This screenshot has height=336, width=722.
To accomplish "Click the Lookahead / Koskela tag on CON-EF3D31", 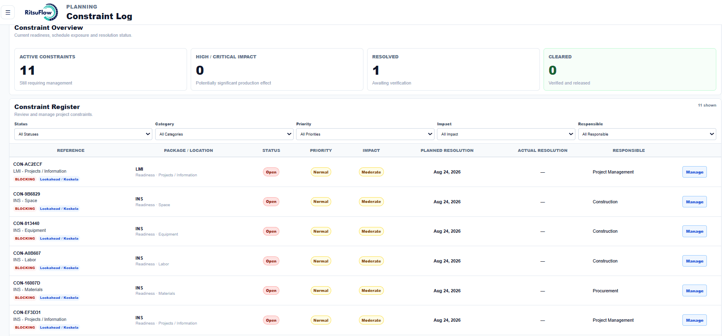I will (x=59, y=327).
